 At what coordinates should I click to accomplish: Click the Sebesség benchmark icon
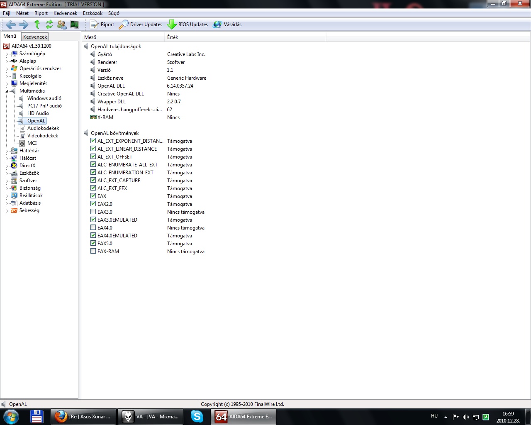(14, 210)
